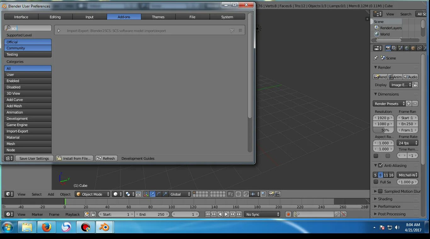Refresh the add-ons list
This screenshot has height=239, width=430.
click(106, 158)
